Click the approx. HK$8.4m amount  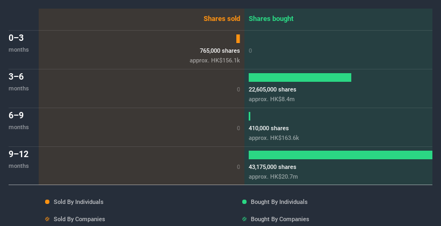272,99
